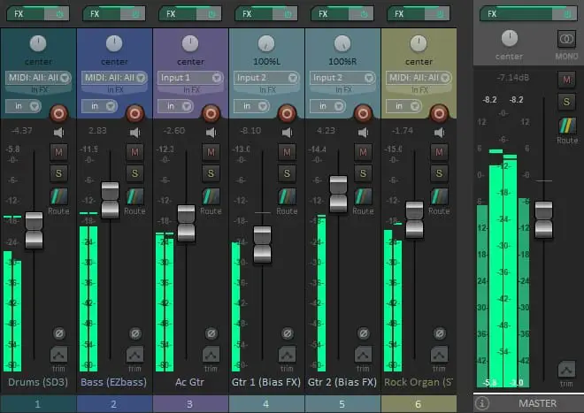Click Gtr 1 pan knob at 100%L
The image size is (584, 413).
point(266,44)
